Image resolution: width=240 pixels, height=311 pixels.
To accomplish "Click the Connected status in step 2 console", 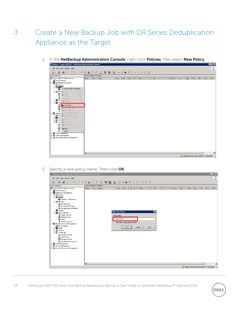I will [x=211, y=267].
